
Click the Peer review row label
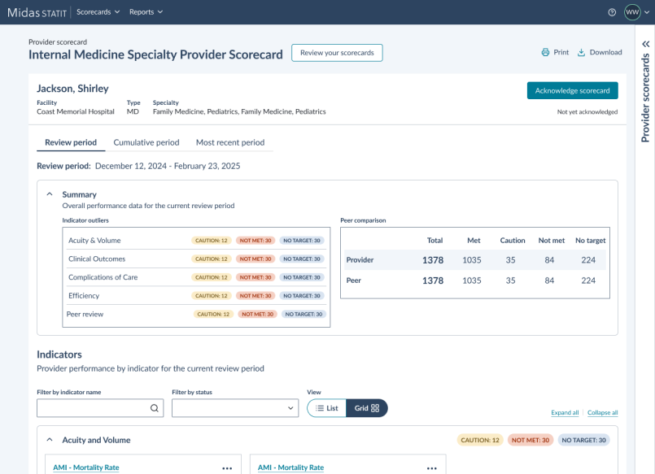point(85,314)
